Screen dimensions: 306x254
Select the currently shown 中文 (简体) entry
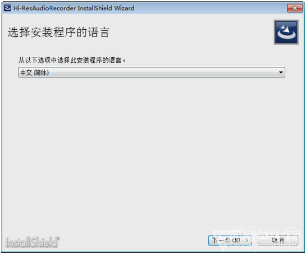click(35, 73)
